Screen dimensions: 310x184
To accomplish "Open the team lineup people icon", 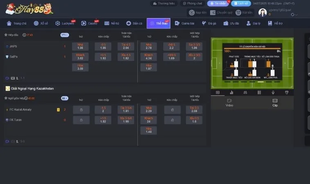I will (x=245, y=92).
